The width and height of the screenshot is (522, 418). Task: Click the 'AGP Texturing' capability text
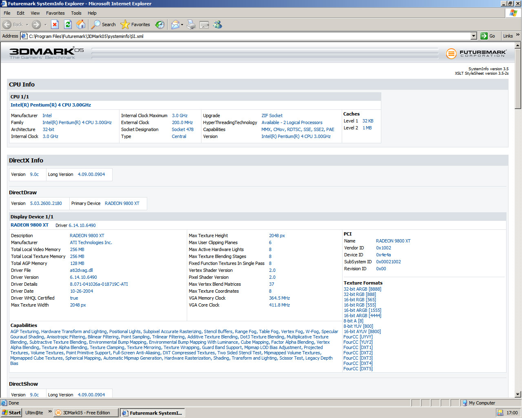tap(24, 331)
